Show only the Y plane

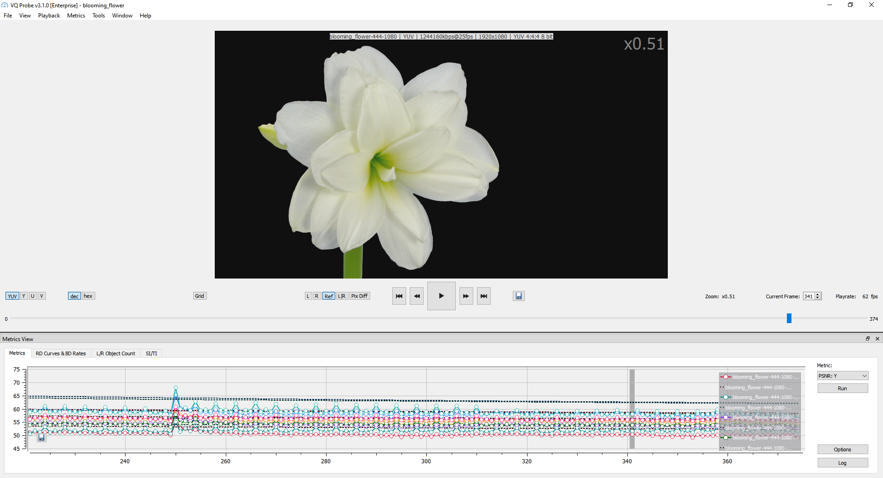click(23, 296)
